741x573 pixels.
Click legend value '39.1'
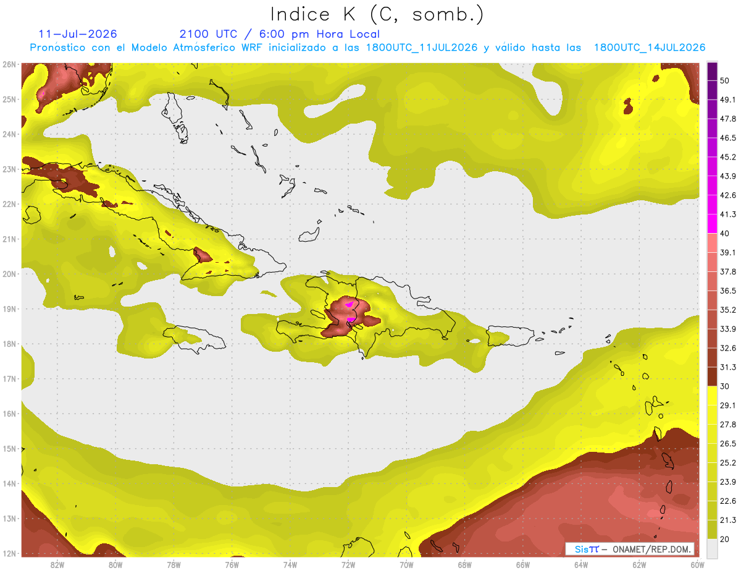pyautogui.click(x=728, y=252)
